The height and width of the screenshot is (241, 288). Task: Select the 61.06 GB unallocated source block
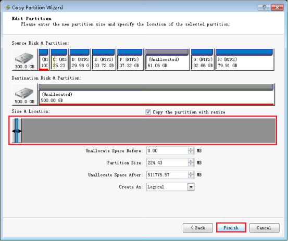pos(167,60)
